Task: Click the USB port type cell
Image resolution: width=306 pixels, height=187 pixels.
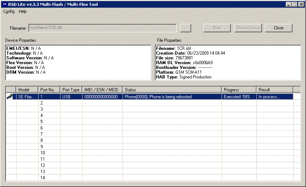Action: click(x=71, y=97)
